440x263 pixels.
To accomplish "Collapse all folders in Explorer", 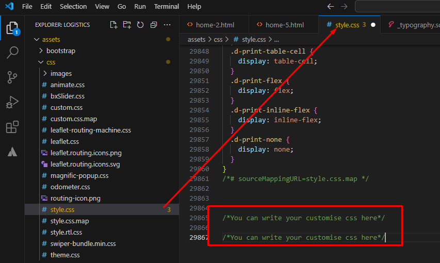I will (154, 25).
